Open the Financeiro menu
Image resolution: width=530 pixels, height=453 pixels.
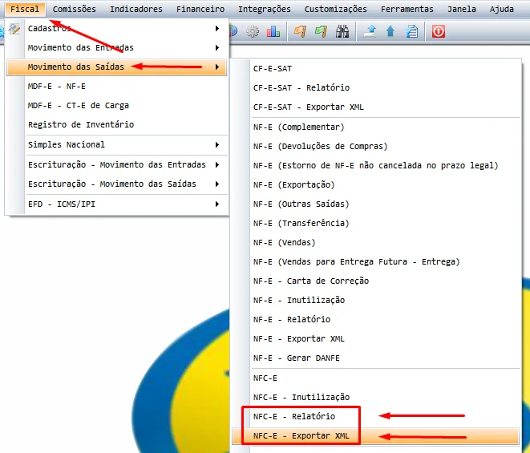tap(200, 9)
